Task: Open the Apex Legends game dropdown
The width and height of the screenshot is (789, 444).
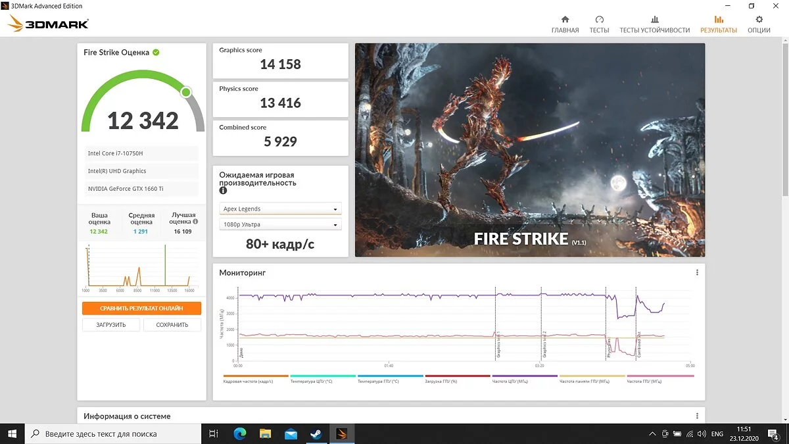Action: click(280, 209)
